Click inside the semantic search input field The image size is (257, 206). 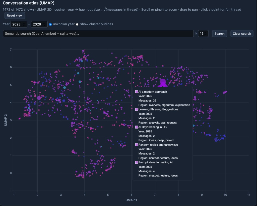tap(98, 33)
